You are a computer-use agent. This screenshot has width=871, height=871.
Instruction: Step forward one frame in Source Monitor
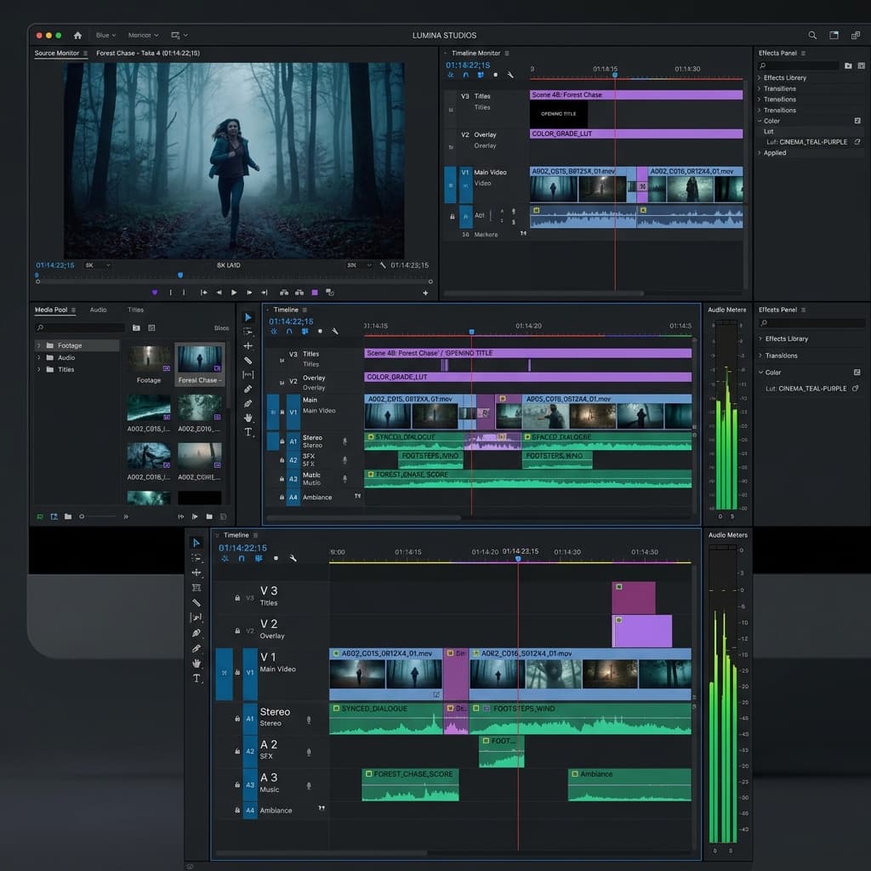249,293
